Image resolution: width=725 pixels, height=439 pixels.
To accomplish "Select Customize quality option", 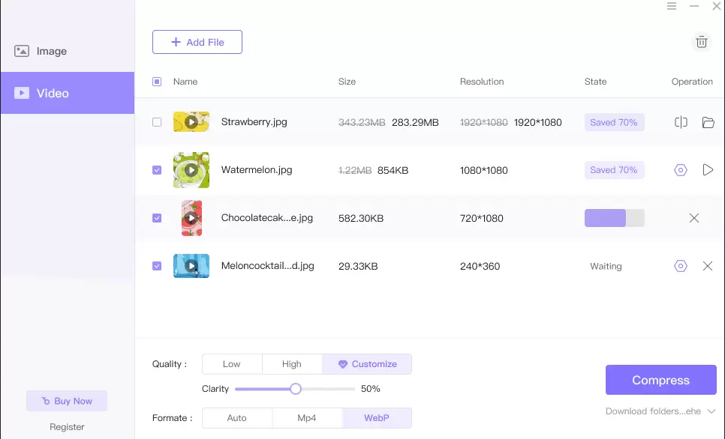I will pyautogui.click(x=367, y=364).
